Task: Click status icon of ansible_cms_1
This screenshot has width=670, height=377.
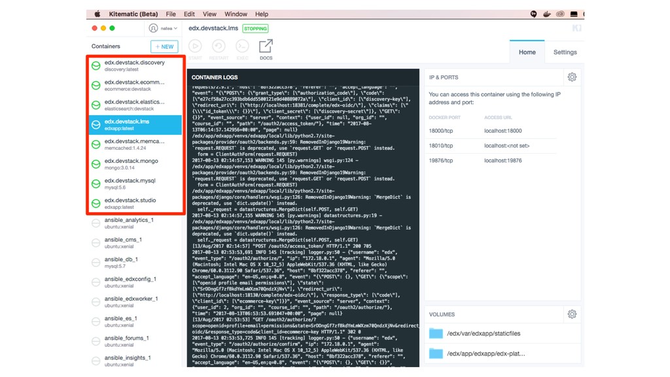Action: (x=96, y=243)
